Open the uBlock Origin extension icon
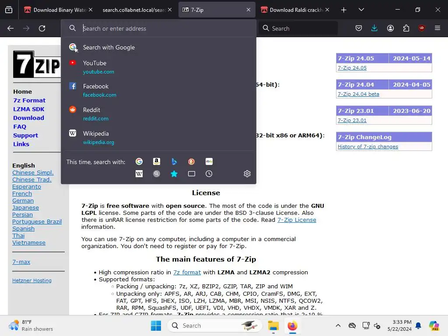The height and width of the screenshot is (336, 448). (x=421, y=28)
